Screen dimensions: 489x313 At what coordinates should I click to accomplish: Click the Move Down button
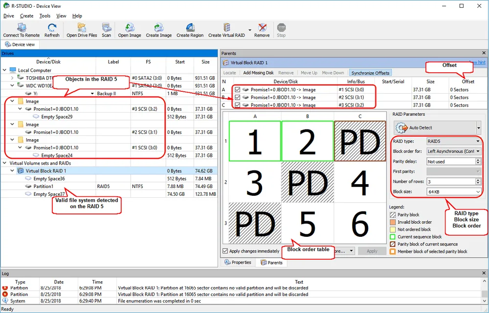click(x=333, y=73)
